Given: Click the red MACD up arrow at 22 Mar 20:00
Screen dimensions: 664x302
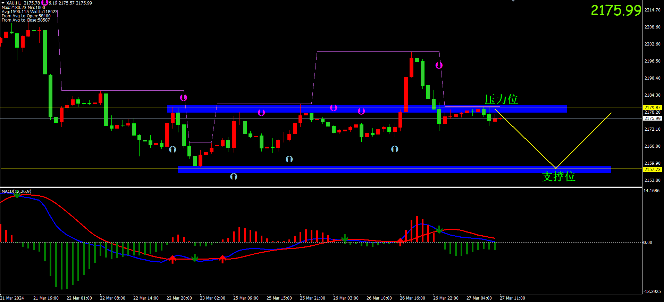Looking at the screenshot, I should (x=173, y=259).
